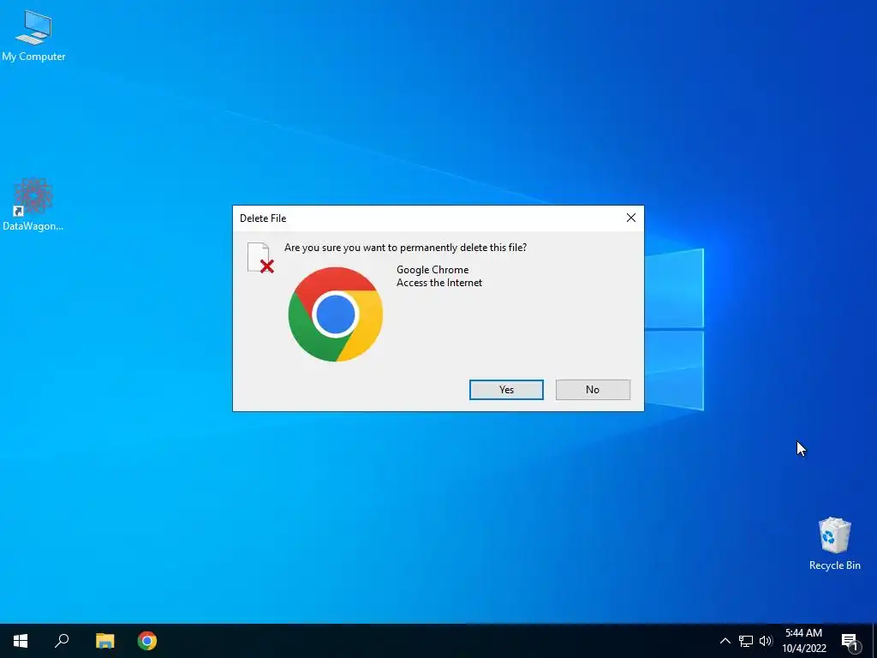
Task: Click the 'Access the Internet' description text
Action: [x=439, y=283]
